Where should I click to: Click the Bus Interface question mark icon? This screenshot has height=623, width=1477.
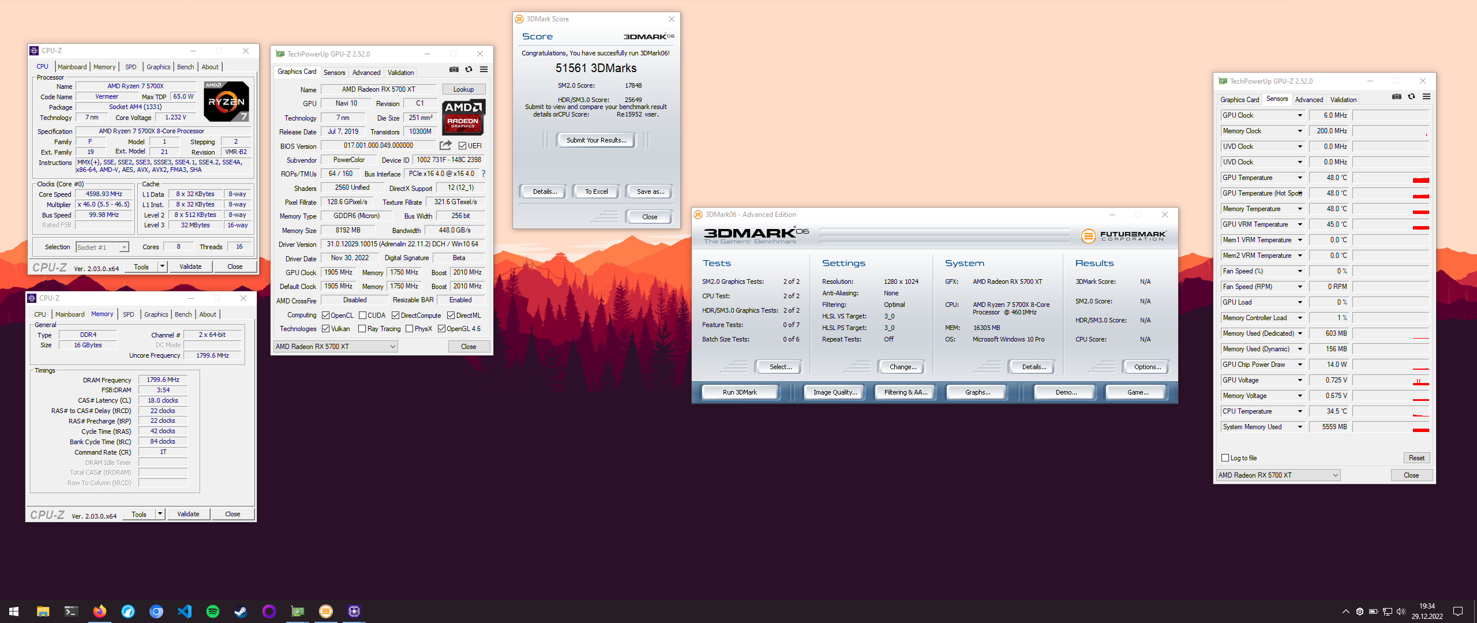[x=483, y=174]
